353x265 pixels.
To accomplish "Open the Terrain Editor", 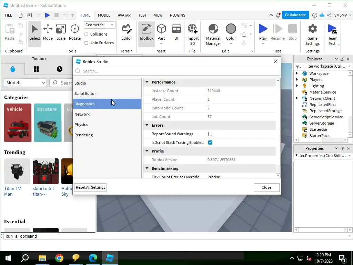I will click(127, 32).
